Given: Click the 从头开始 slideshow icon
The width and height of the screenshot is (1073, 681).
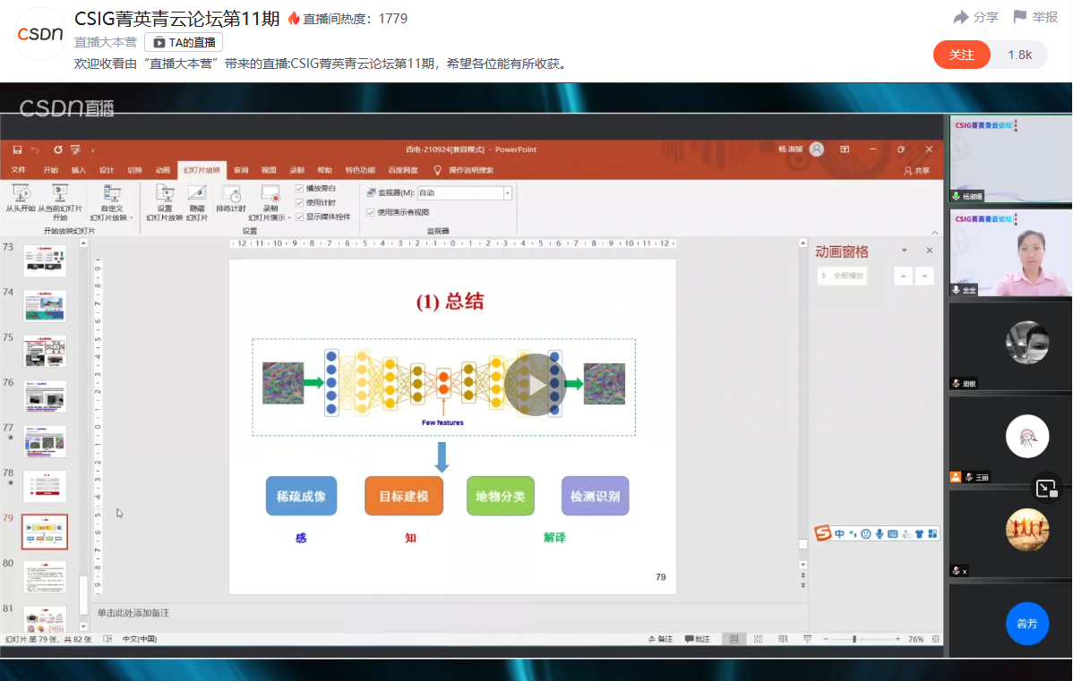Looking at the screenshot, I should (x=20, y=194).
